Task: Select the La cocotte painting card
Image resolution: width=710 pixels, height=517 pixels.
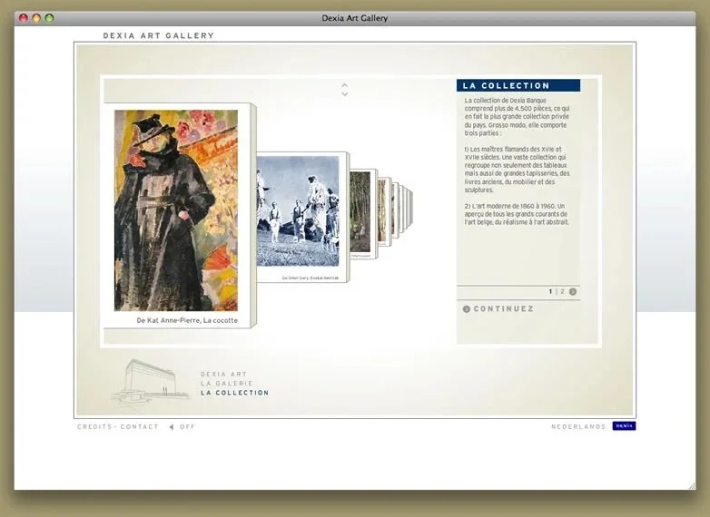Action: (x=179, y=215)
